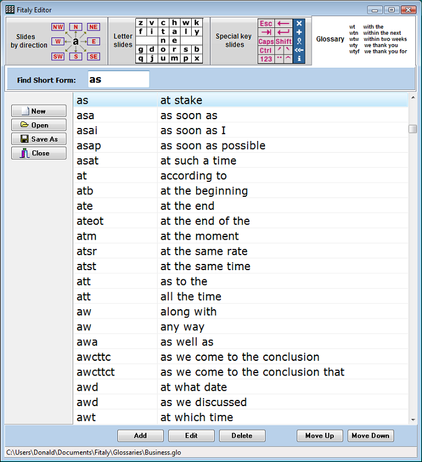Delete the selected glossary entry
The height and width of the screenshot is (462, 422).
point(242,435)
